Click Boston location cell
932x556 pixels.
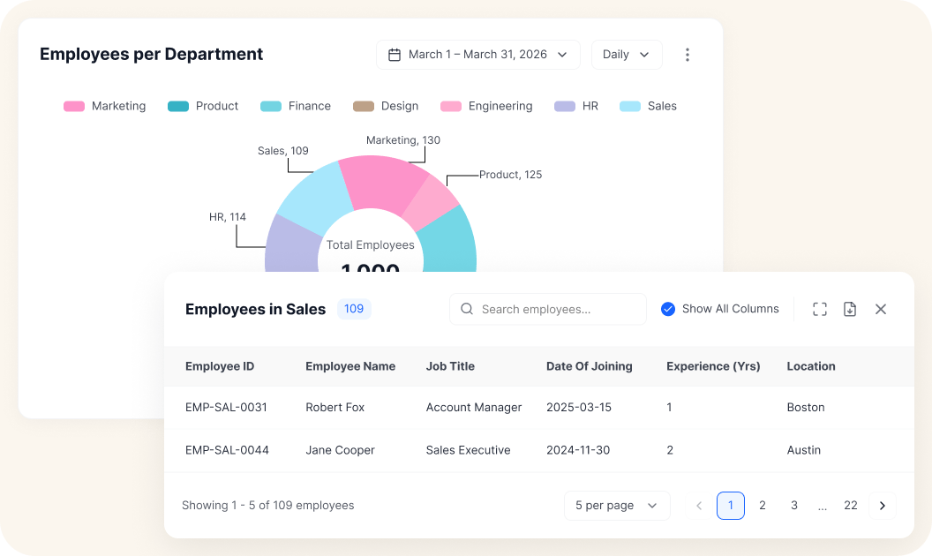(806, 408)
